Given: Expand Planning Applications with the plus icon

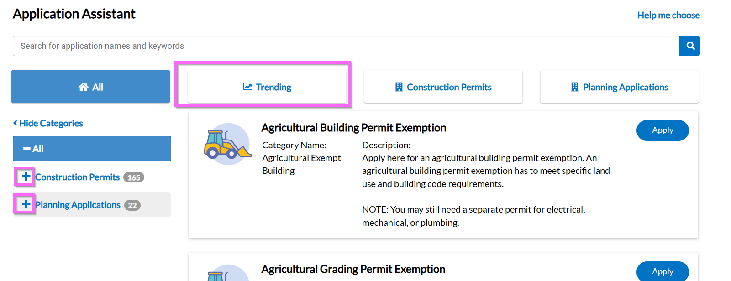Looking at the screenshot, I should click(x=26, y=204).
